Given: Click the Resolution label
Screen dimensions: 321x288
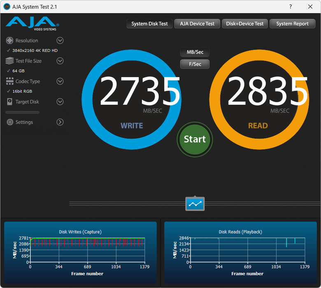Looking at the screenshot, I should tap(27, 41).
